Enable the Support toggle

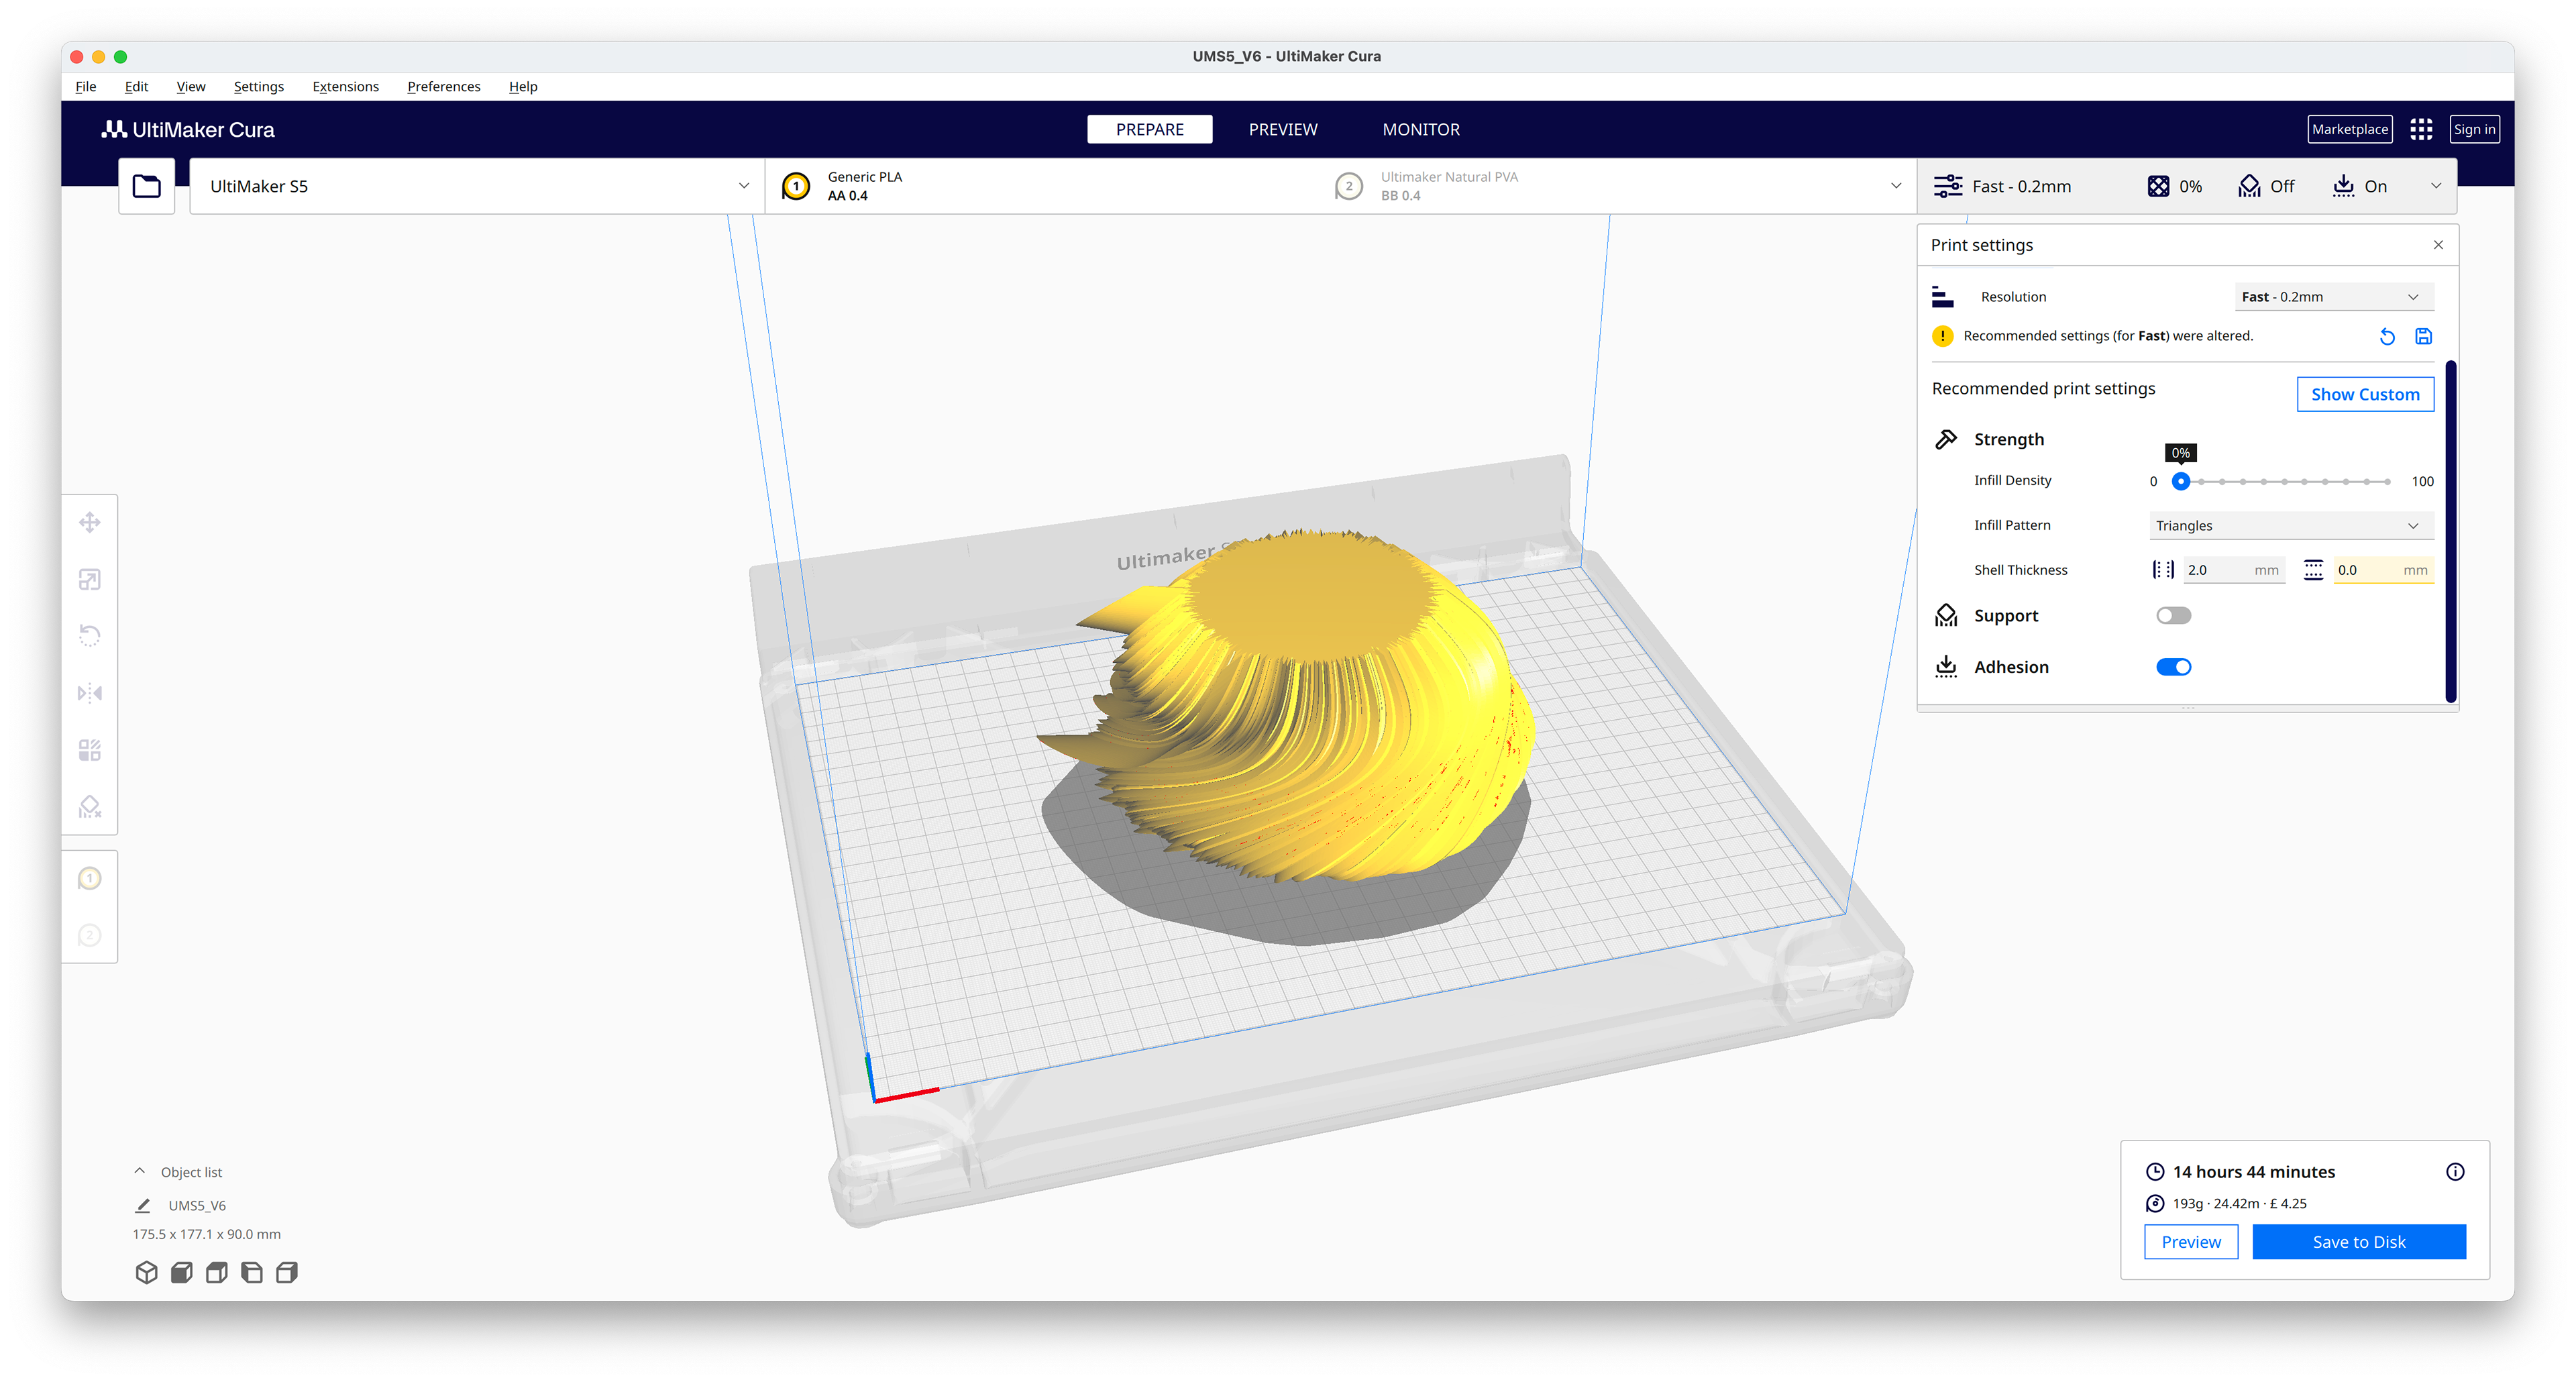coord(2173,615)
